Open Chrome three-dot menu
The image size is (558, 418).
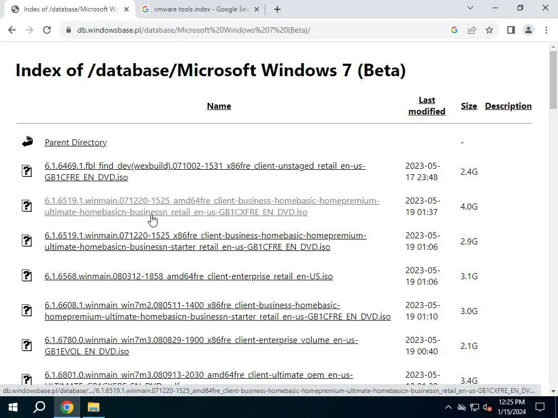point(546,30)
